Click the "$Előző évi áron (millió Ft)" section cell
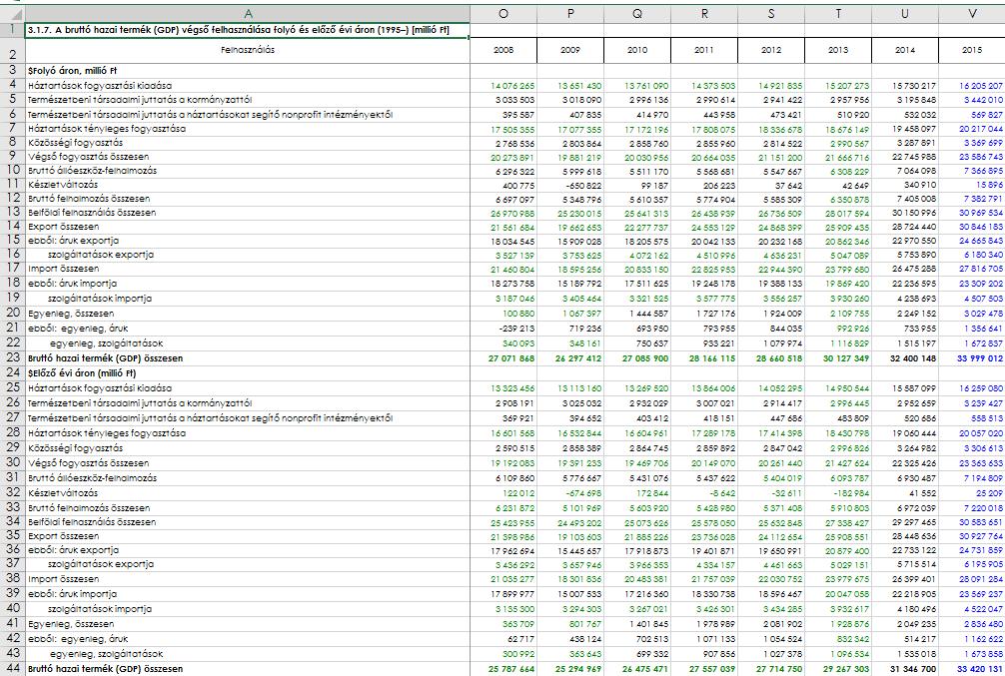 (248, 372)
